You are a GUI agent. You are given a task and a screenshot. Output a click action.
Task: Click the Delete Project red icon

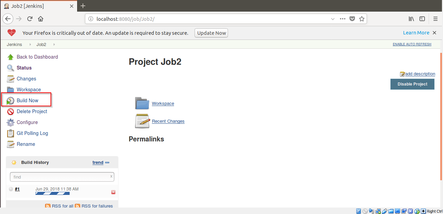click(10, 111)
